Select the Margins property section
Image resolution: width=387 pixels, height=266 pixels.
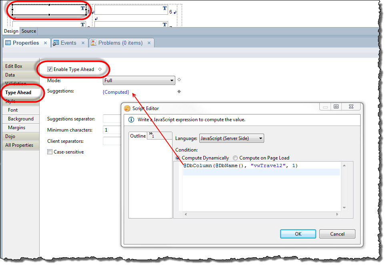pyautogui.click(x=21, y=128)
